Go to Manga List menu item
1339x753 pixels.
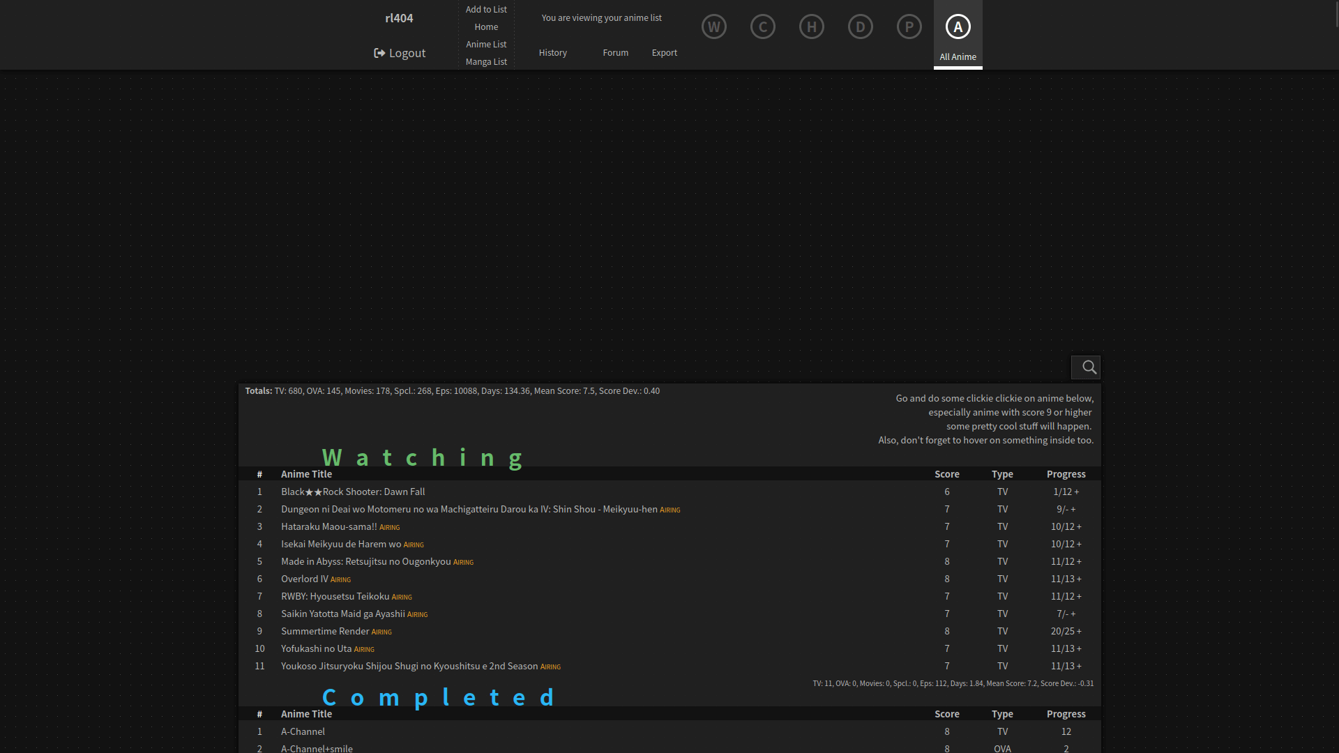[486, 62]
